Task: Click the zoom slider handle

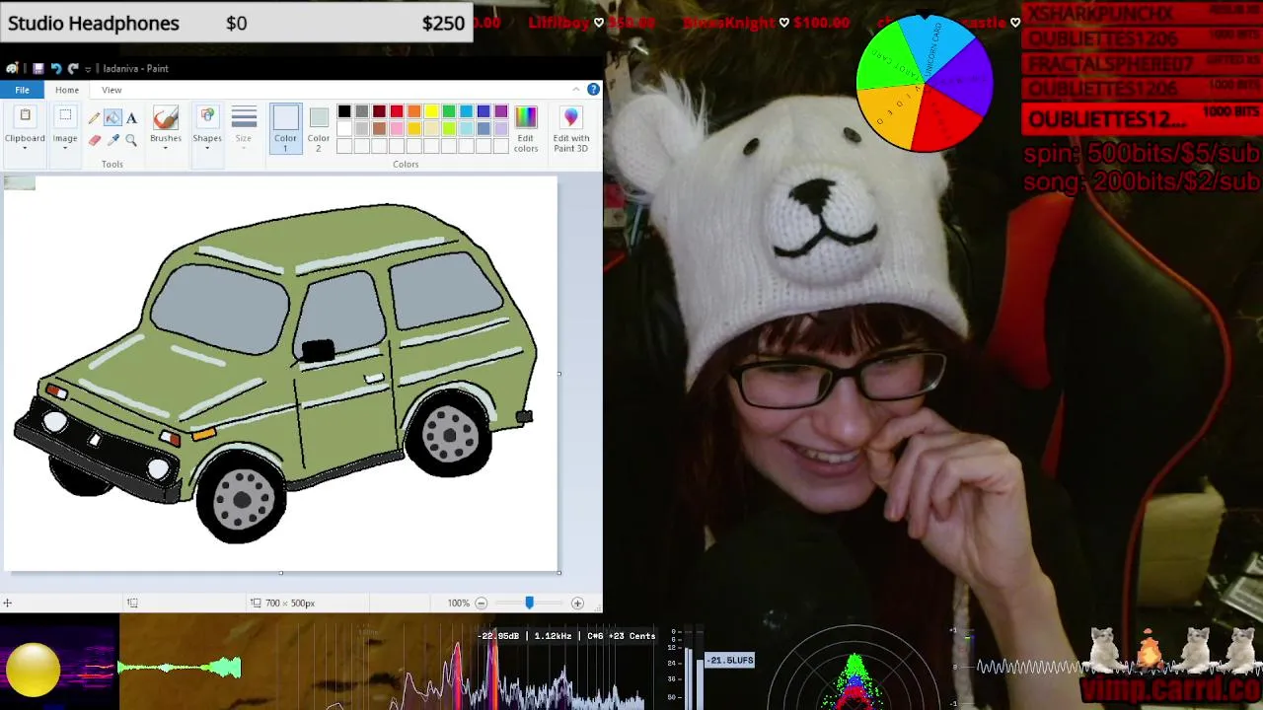Action: tap(529, 603)
